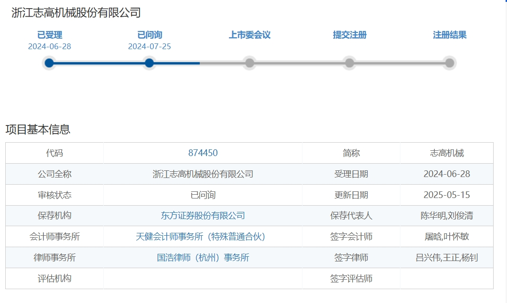Viewport: 507px width, 303px height.
Task: Open 国浩律师（杭州）事务所 link
Action: (203, 258)
